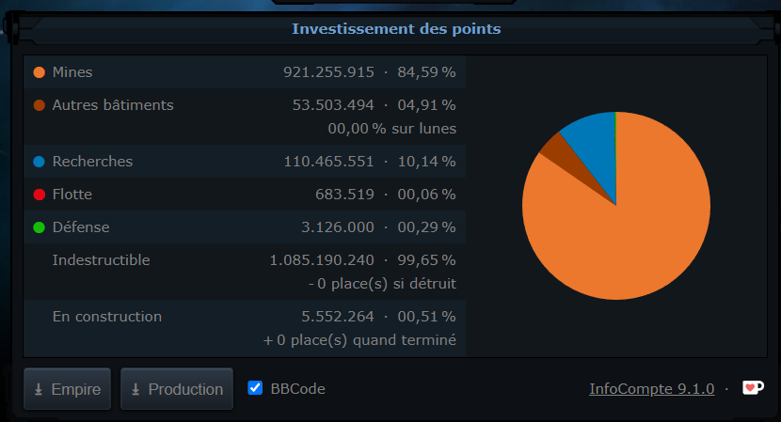Click the orange Mines legend dot
The image size is (781, 422).
pos(39,72)
